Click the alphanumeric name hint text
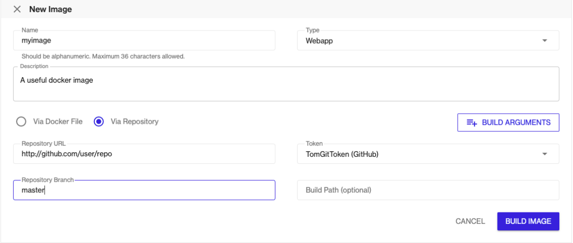 point(103,57)
